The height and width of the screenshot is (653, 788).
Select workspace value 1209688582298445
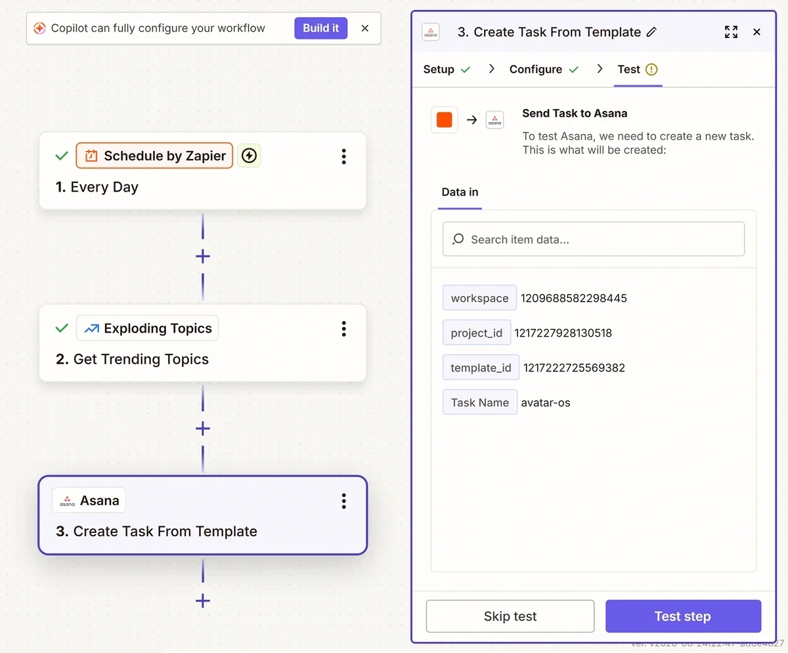[x=574, y=298]
